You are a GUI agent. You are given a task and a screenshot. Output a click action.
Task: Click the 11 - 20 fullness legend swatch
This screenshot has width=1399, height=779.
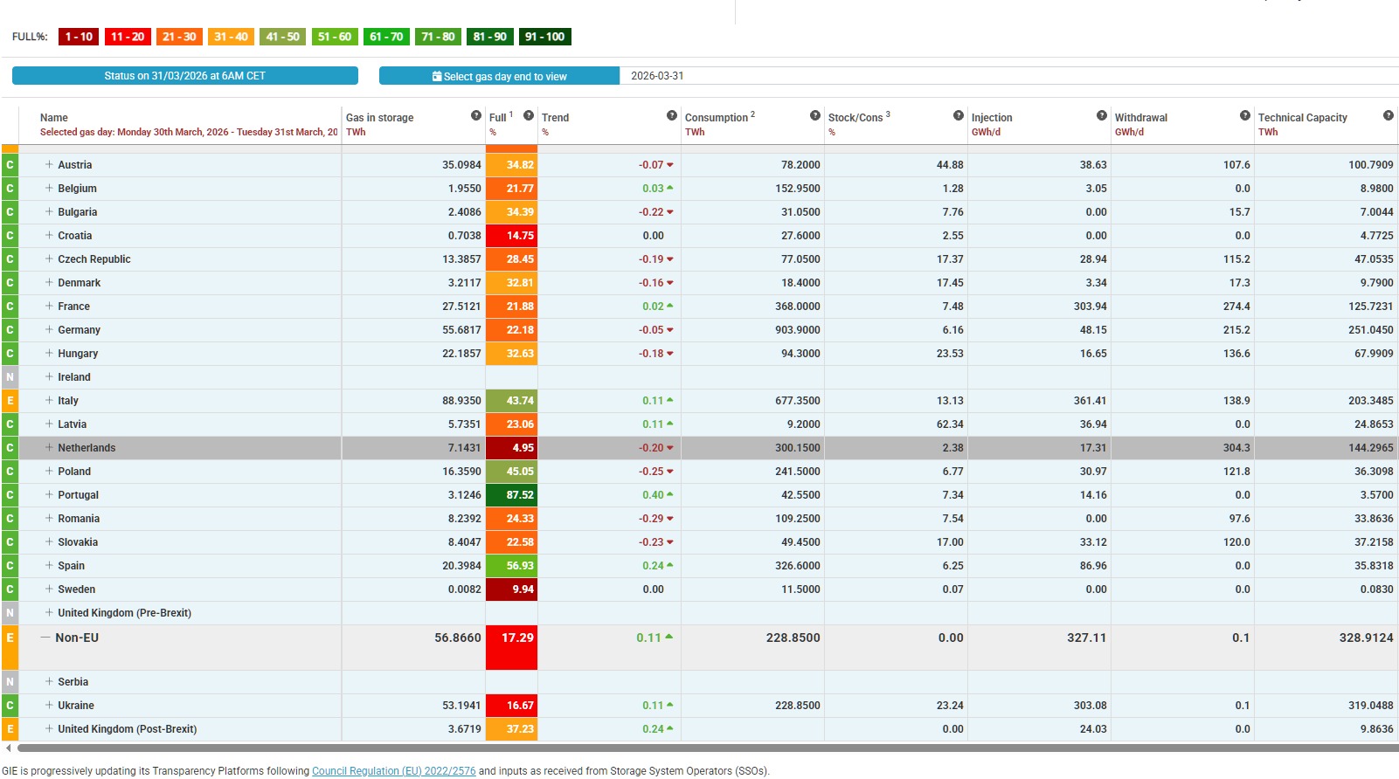(128, 37)
